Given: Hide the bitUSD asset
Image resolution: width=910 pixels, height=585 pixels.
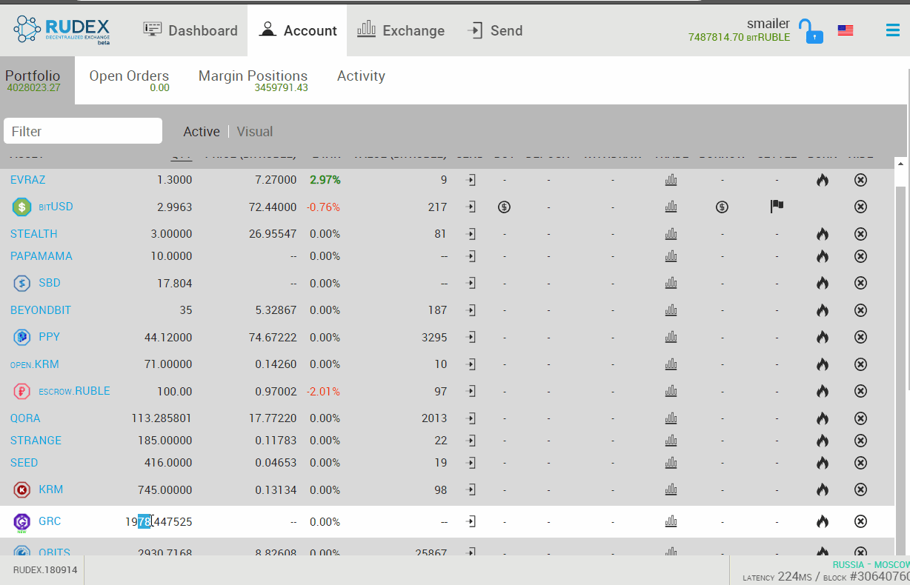Looking at the screenshot, I should (860, 207).
